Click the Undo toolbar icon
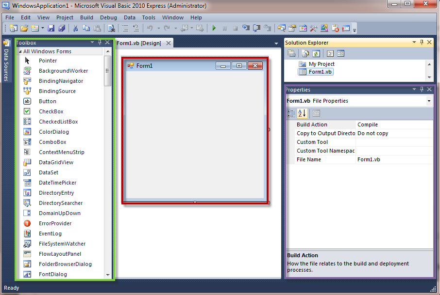Image resolution: width=440 pixels, height=295 pixels. point(150,28)
